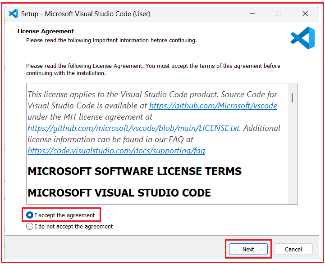Screen dimensions: 325x264
Task: Open the LICENSE.txt GitHub link
Action: 133,128
